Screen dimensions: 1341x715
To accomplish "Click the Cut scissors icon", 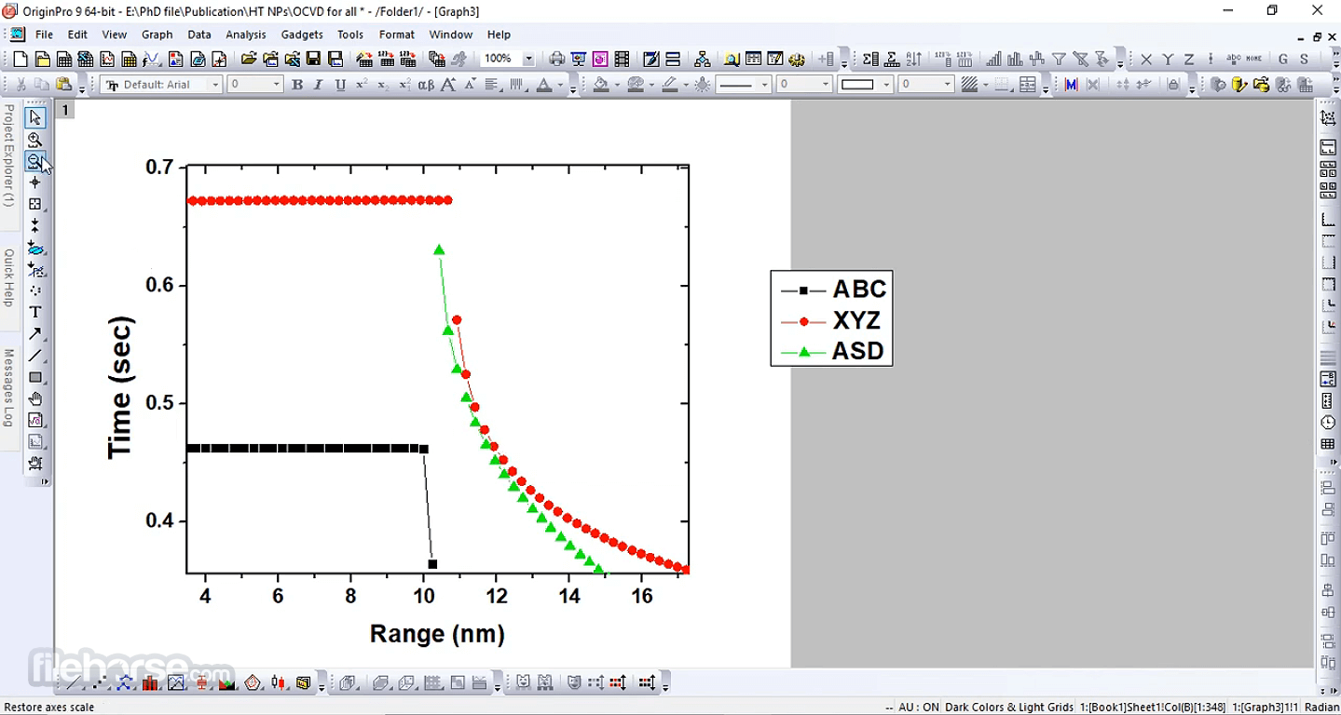I will 21,85.
